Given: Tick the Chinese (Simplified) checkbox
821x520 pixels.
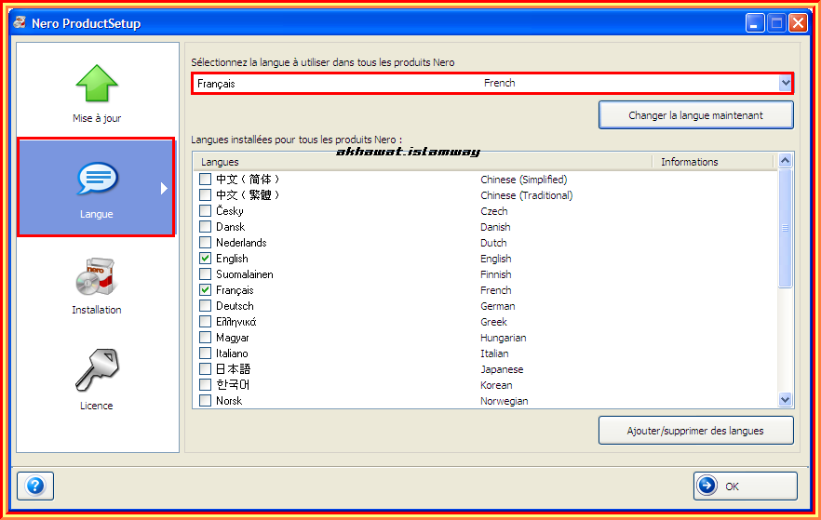Looking at the screenshot, I should coord(205,180).
